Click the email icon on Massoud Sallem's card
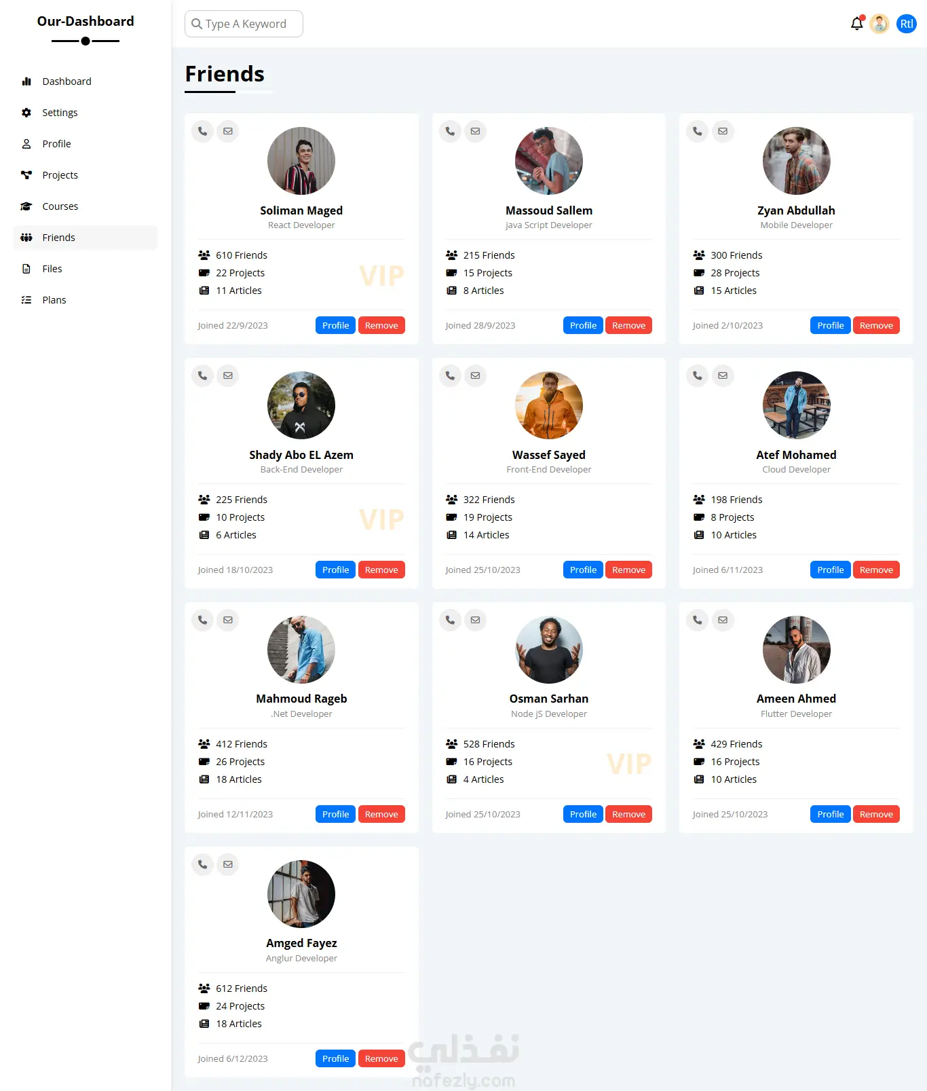This screenshot has height=1091, width=927. pyautogui.click(x=475, y=131)
